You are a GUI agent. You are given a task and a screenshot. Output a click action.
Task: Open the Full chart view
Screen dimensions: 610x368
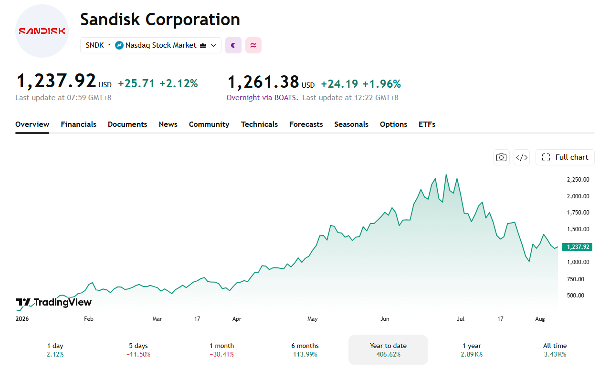coord(565,157)
